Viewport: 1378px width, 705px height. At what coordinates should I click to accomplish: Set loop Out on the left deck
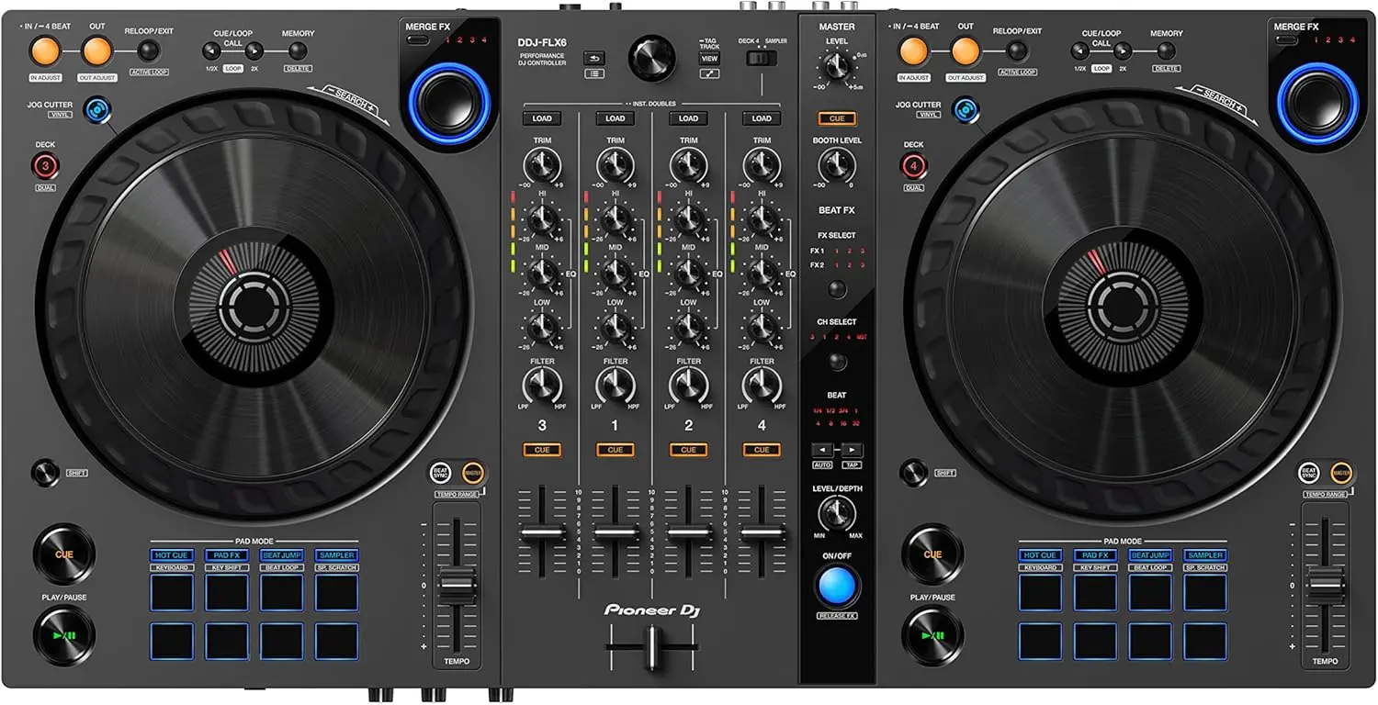click(x=96, y=51)
